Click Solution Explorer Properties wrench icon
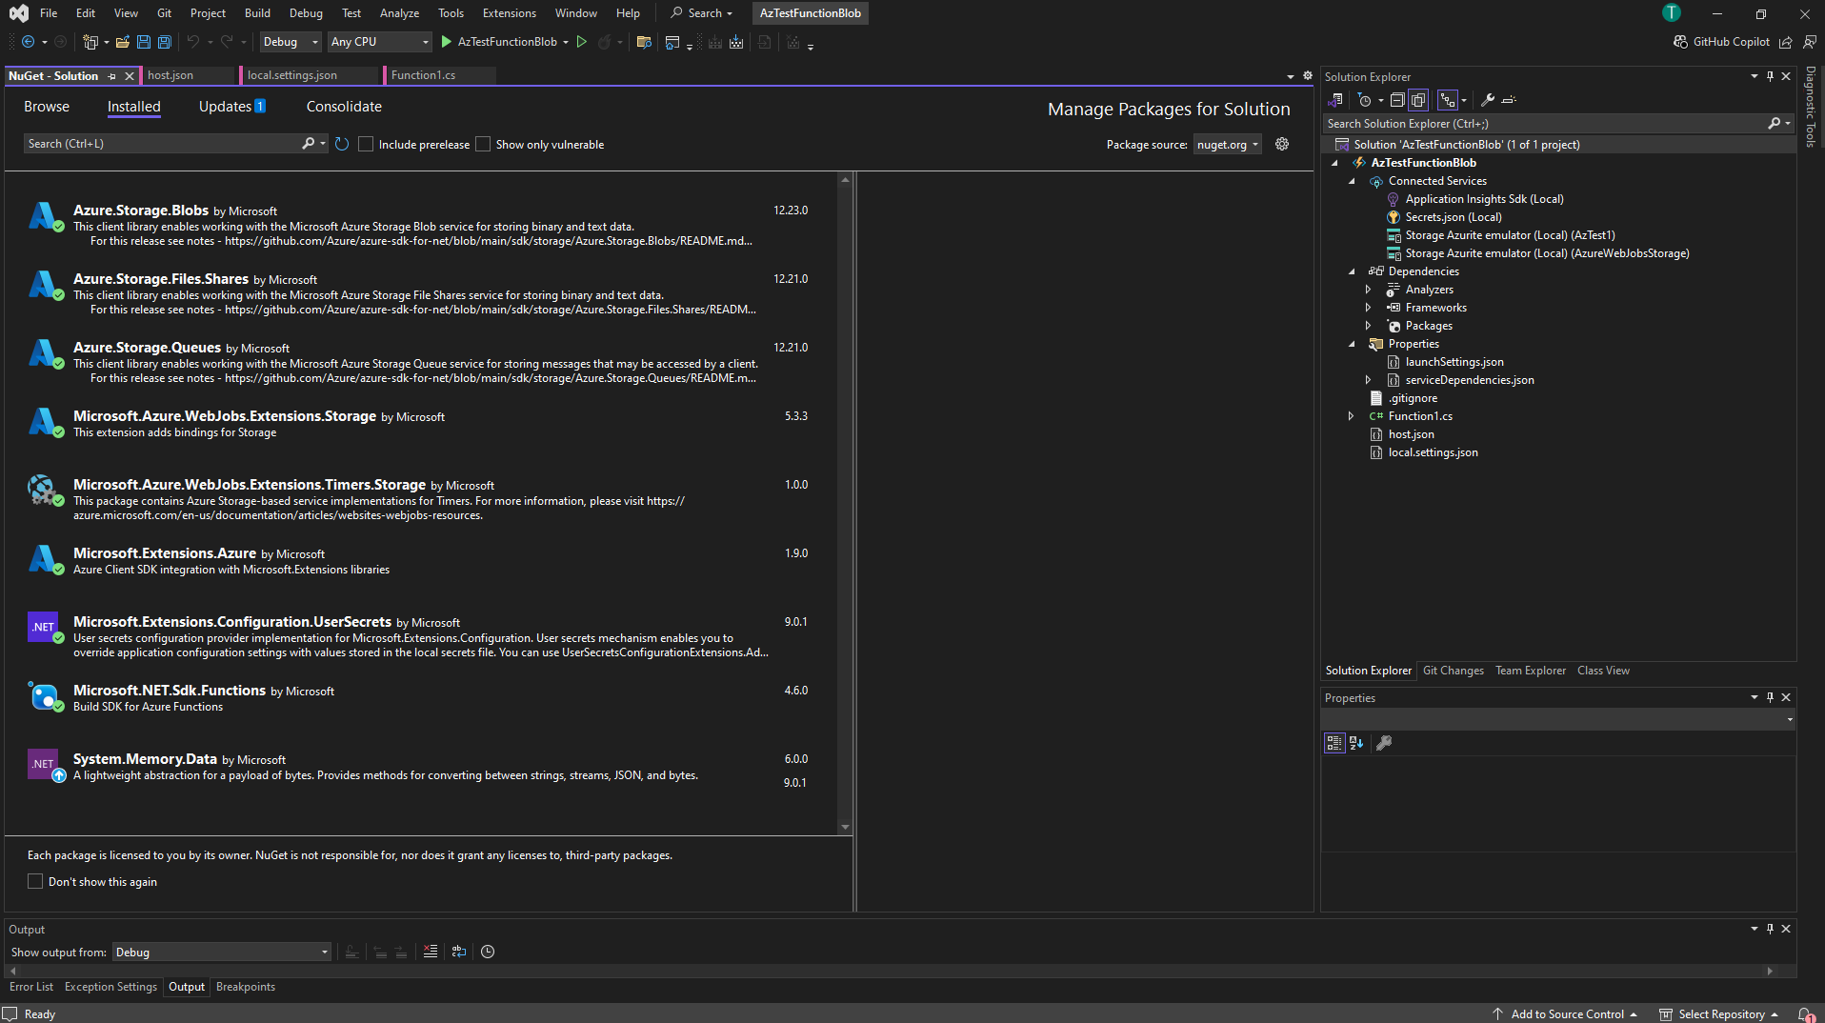Screen dimensions: 1825x1023 tap(1488, 100)
